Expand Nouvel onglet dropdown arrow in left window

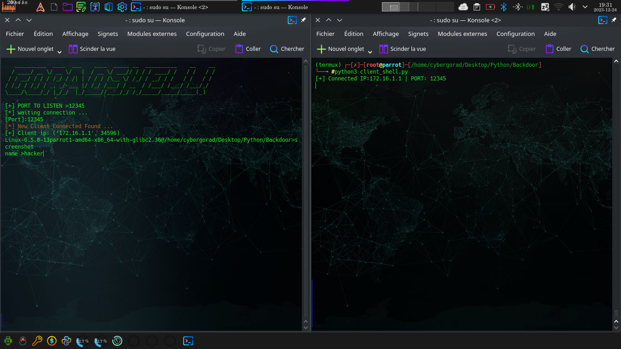click(x=60, y=52)
